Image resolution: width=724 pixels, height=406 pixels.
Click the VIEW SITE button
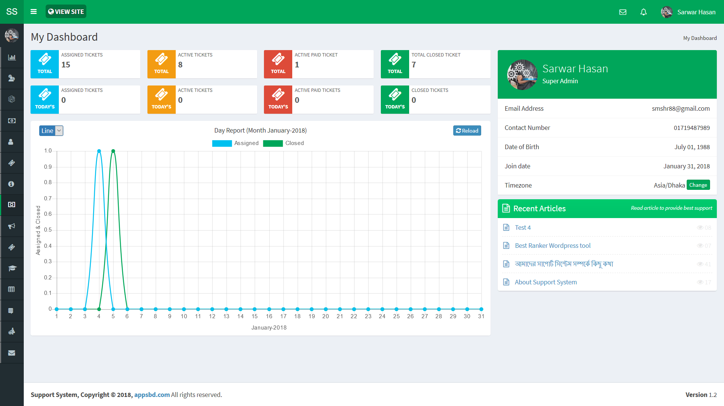tap(66, 12)
